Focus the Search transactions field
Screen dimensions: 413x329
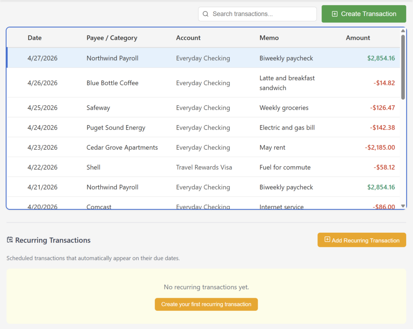pos(262,14)
